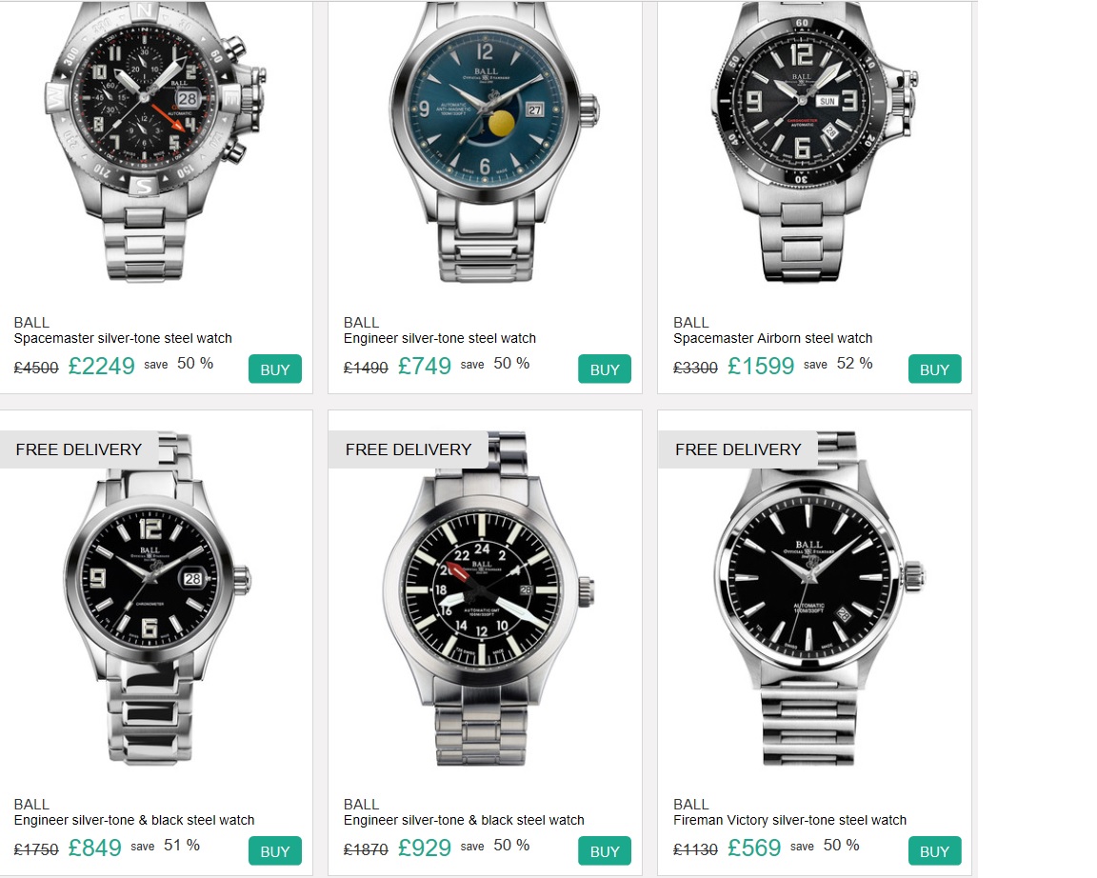Click BALL brand above £749 Engineer watch
Screen dimensions: 1097x878
tap(361, 323)
